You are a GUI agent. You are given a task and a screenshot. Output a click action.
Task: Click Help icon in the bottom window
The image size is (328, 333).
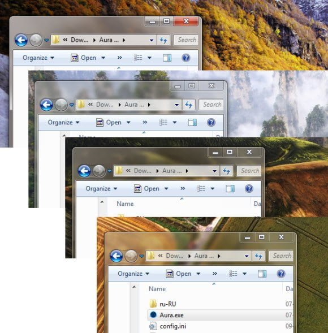281,274
